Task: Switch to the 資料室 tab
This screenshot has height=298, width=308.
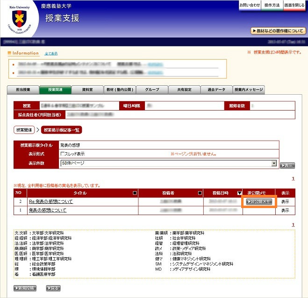Action: point(87,89)
